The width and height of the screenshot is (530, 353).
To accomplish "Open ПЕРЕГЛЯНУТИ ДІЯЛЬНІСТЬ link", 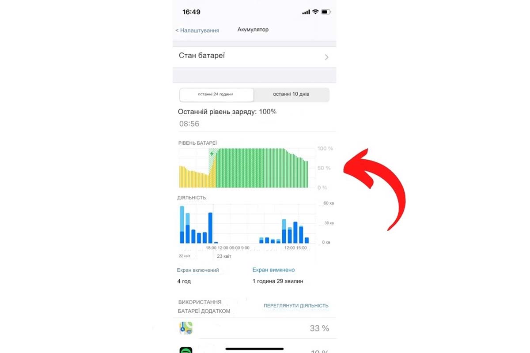I will tap(296, 305).
